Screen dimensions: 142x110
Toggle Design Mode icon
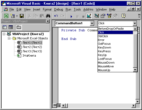point(89,16)
